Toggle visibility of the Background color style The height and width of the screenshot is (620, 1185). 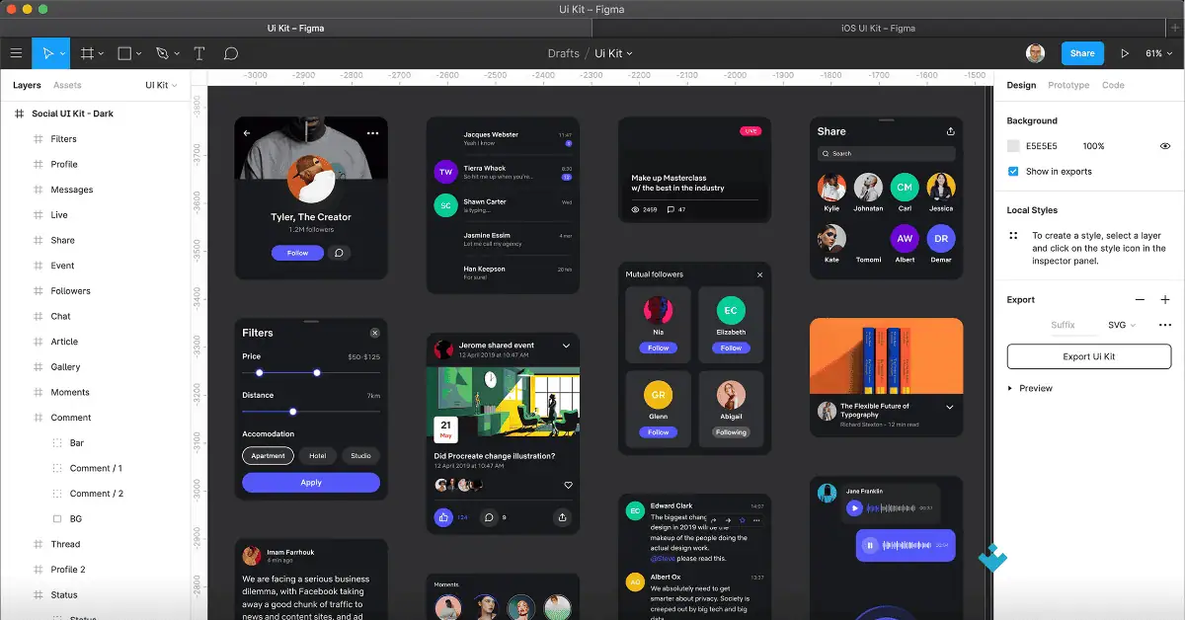tap(1166, 145)
